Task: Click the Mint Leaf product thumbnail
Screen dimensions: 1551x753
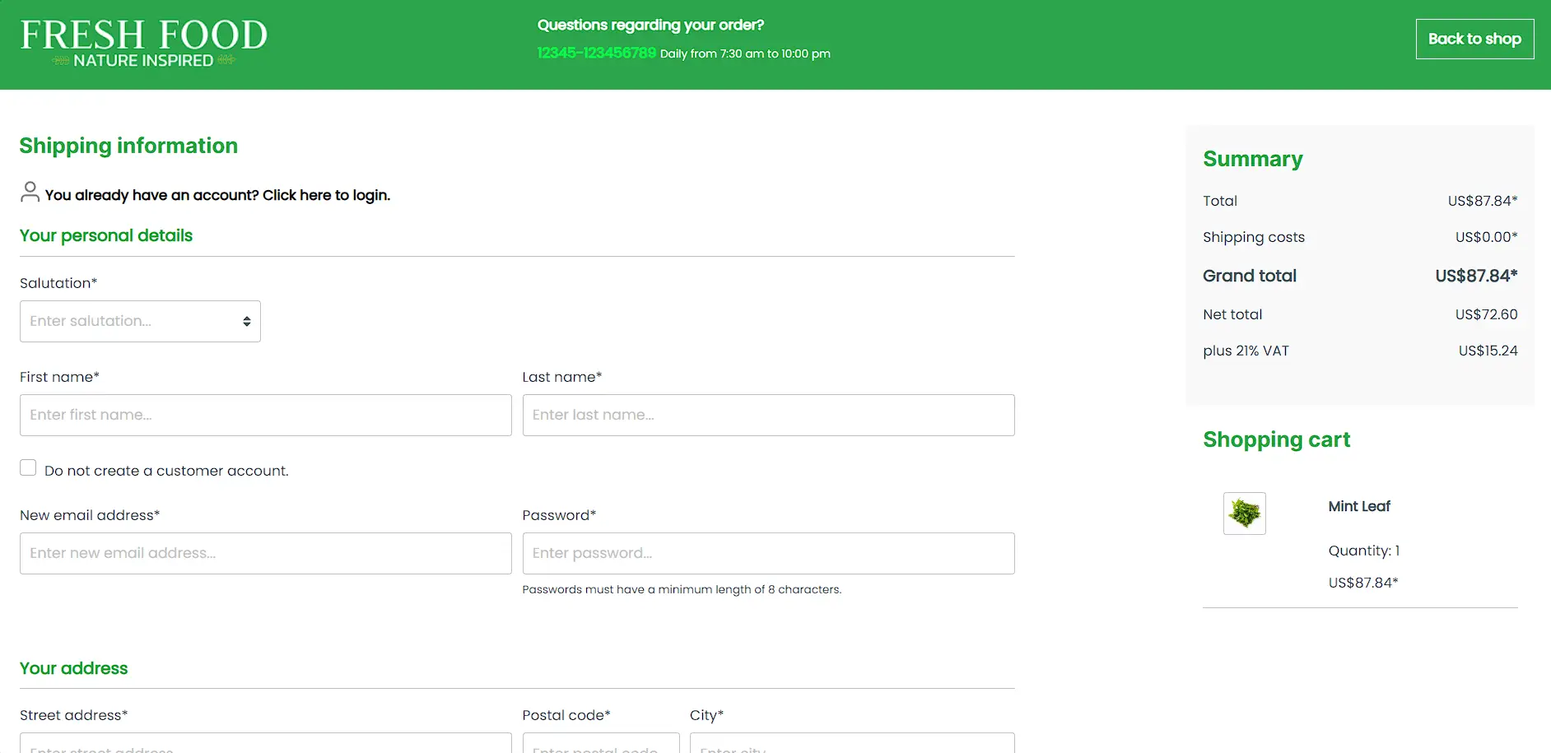Action: tap(1244, 514)
